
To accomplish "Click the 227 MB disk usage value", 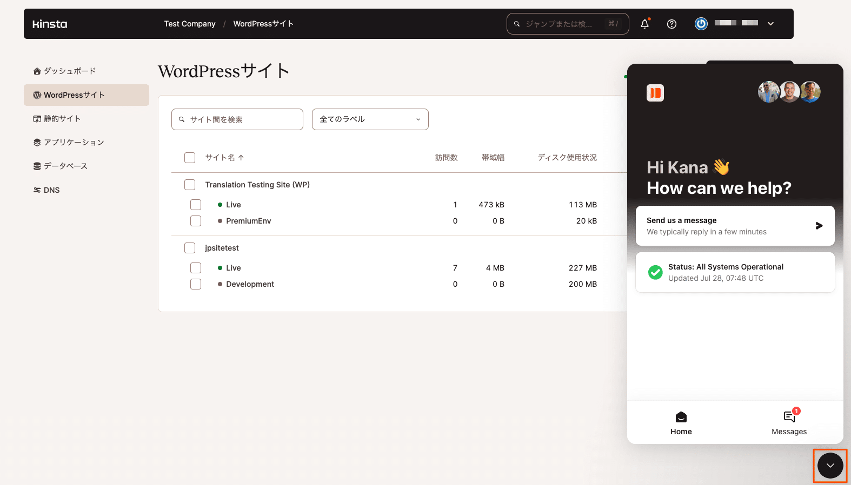I will coord(583,268).
